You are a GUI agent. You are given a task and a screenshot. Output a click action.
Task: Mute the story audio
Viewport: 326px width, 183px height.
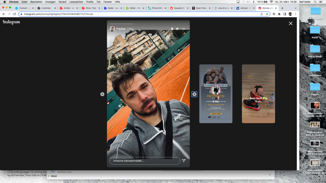tap(177, 29)
